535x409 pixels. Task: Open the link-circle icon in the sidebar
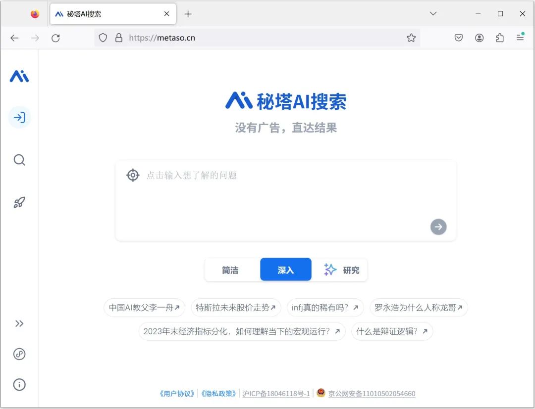point(19,354)
